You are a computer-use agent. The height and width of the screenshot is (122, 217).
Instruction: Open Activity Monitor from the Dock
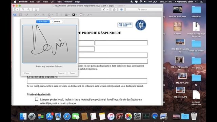click(146, 116)
